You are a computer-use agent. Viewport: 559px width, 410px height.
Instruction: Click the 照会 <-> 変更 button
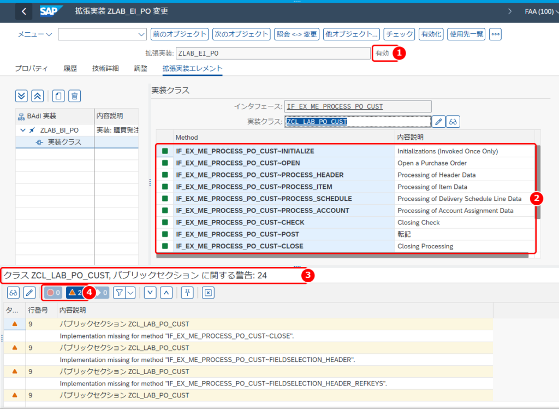[296, 34]
